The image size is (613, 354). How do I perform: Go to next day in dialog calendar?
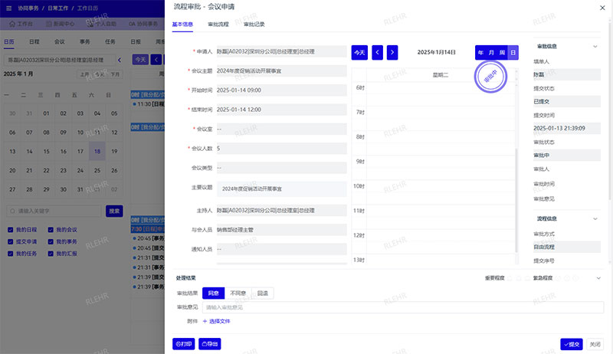tap(392, 52)
